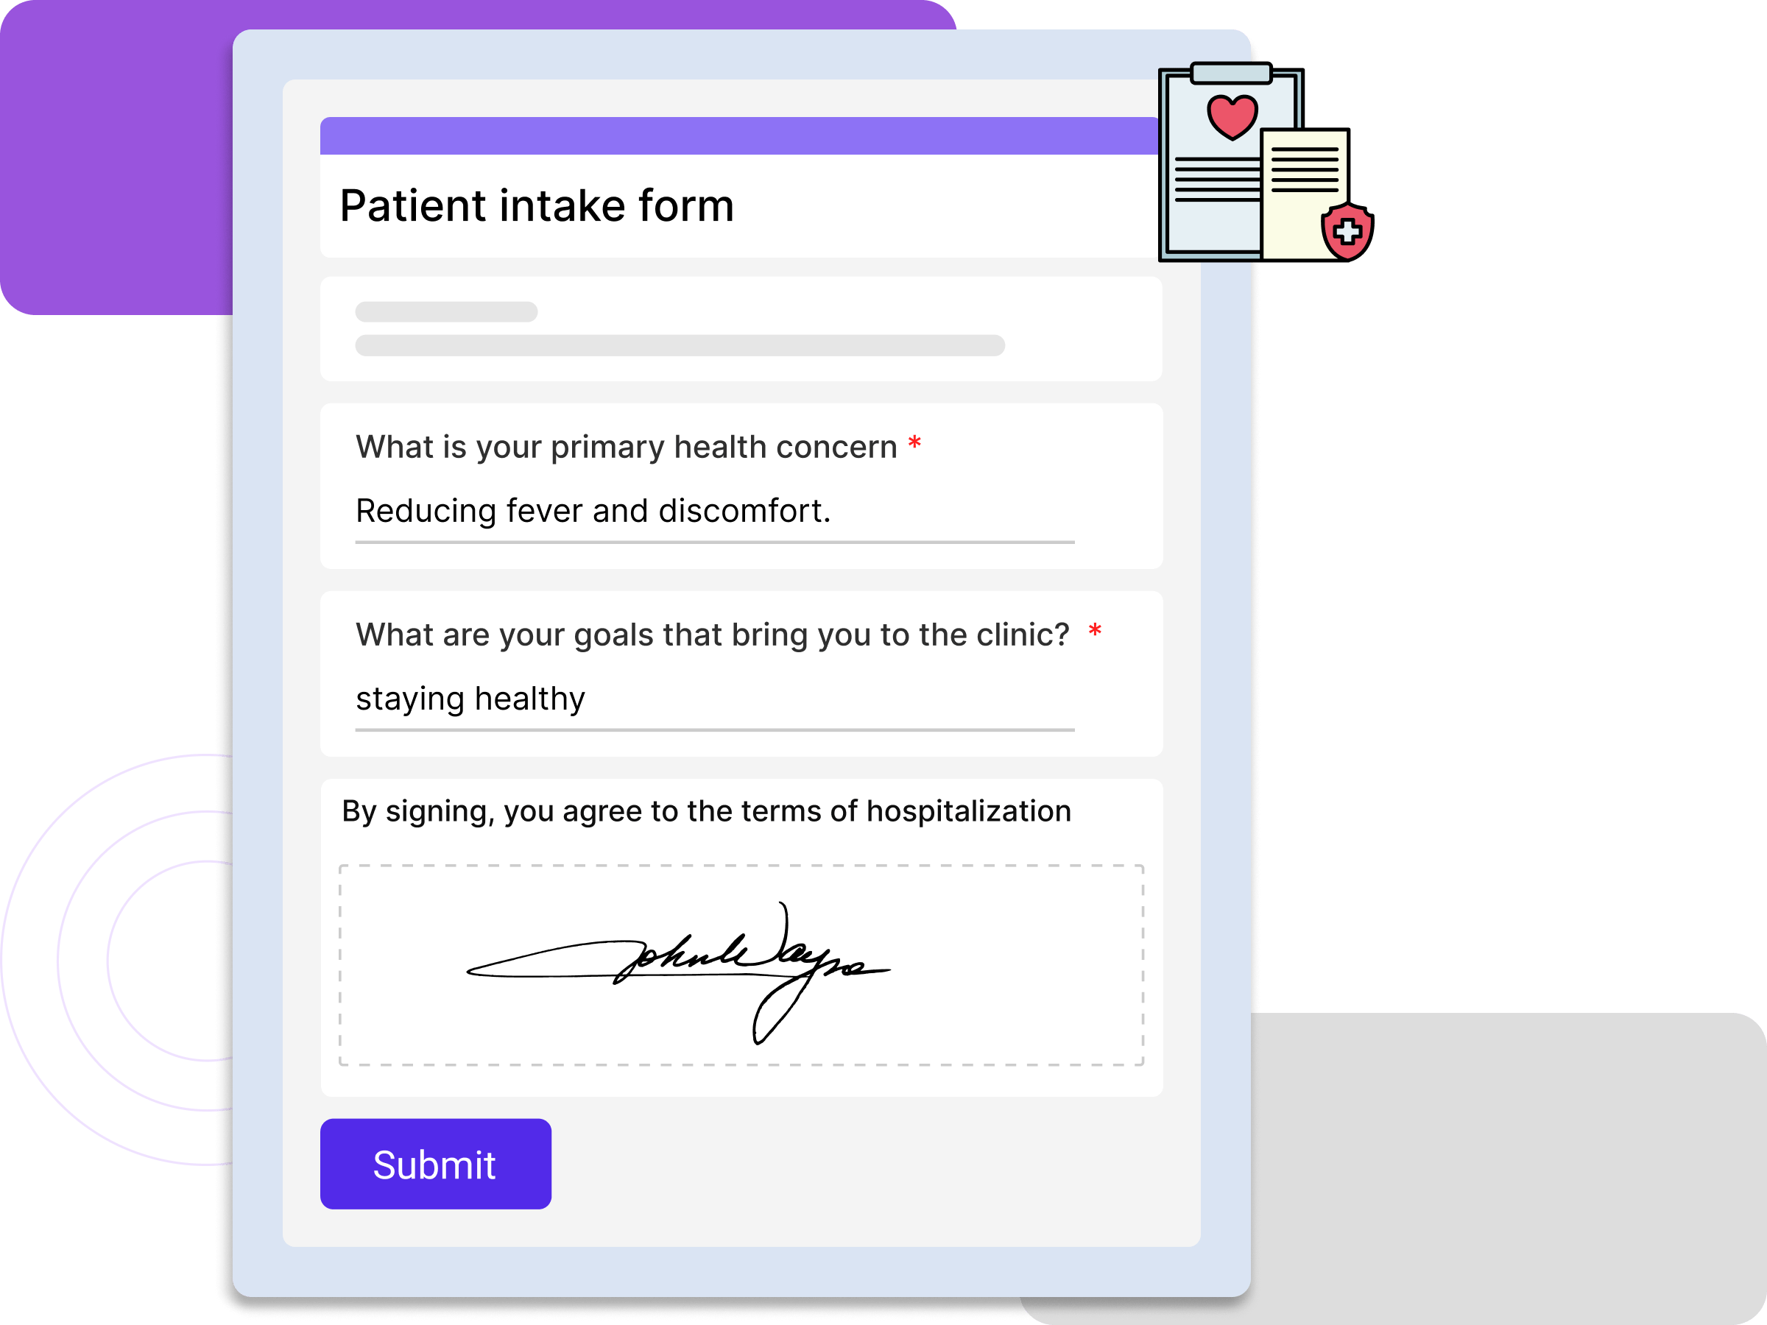This screenshot has height=1325, width=1767.
Task: Click the red asterisk after clinic goals question
Action: (x=1096, y=632)
